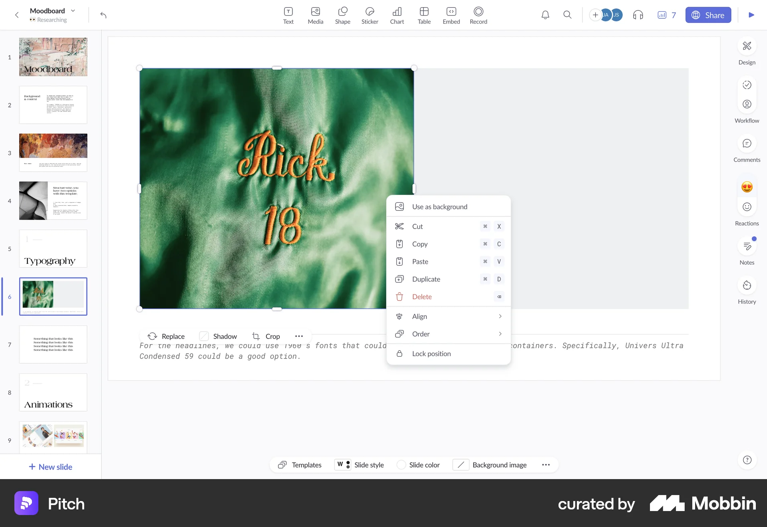Open the Embed tool
The width and height of the screenshot is (767, 527).
[451, 15]
